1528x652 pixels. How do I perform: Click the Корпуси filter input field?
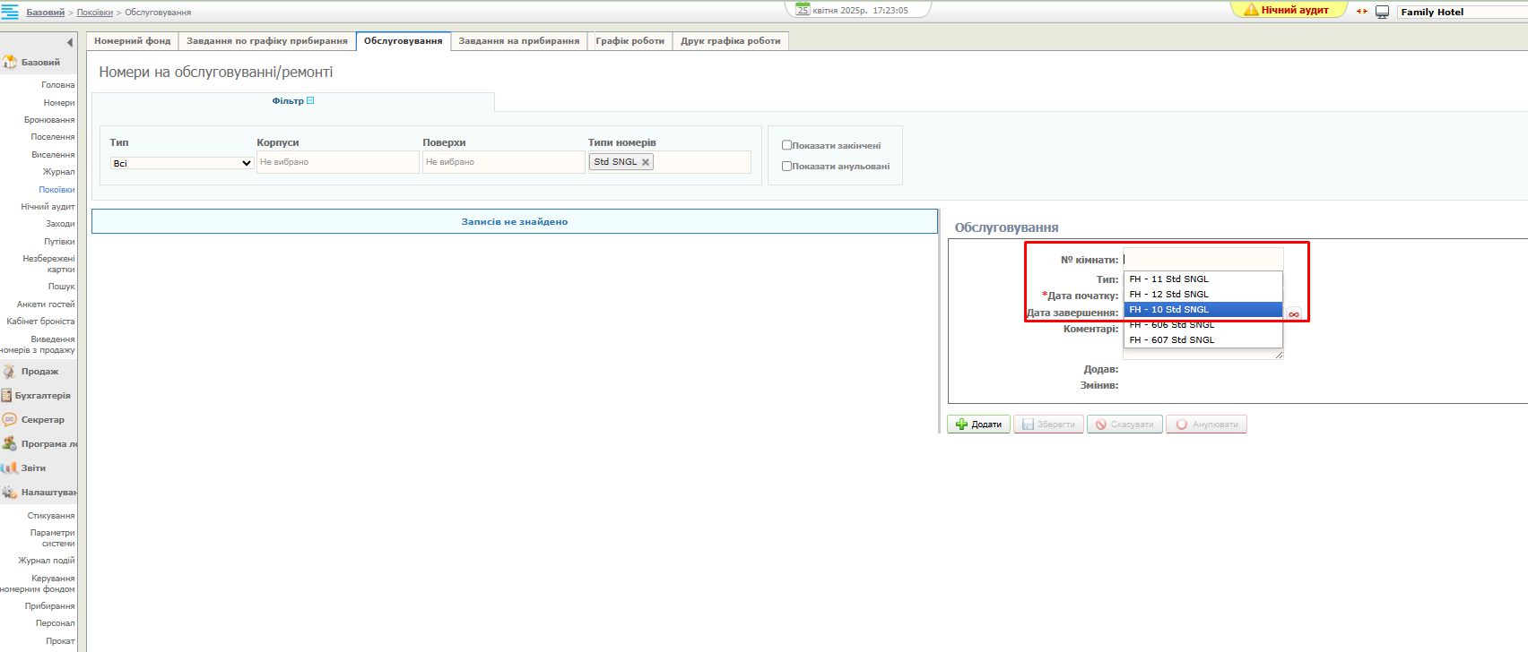tap(337, 162)
